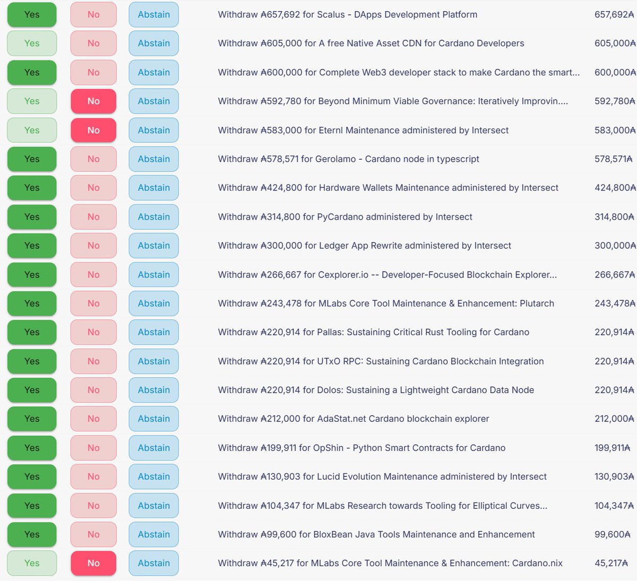This screenshot has height=581, width=637.
Task: Vote No on OpShin Python Smart Contracts
Action: [93, 448]
